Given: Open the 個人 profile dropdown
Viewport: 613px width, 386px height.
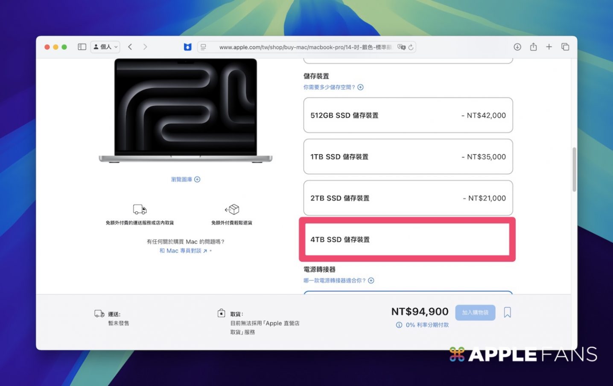Looking at the screenshot, I should coord(105,47).
